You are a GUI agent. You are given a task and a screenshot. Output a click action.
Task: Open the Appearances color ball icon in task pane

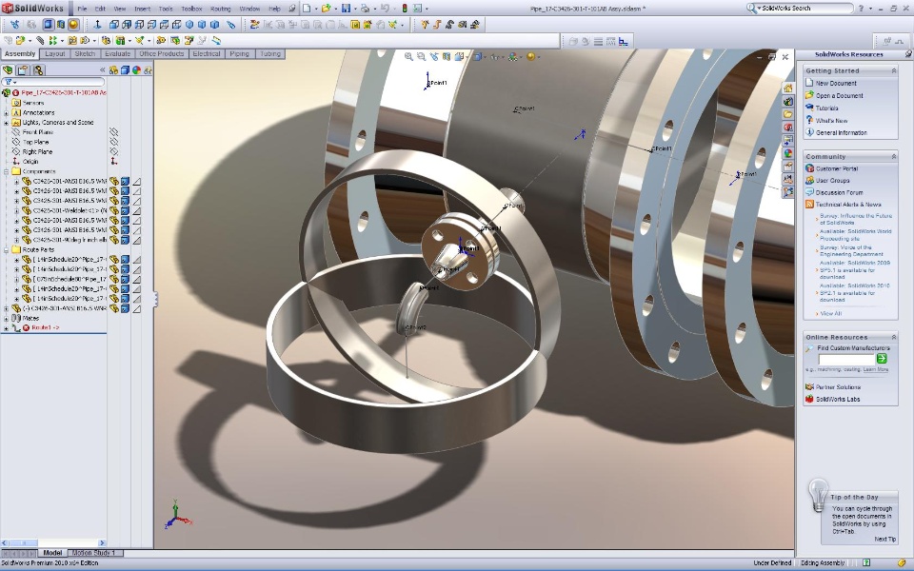point(788,153)
